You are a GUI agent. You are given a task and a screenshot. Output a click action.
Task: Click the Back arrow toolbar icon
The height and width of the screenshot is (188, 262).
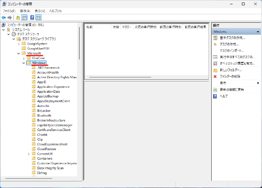point(4,18)
